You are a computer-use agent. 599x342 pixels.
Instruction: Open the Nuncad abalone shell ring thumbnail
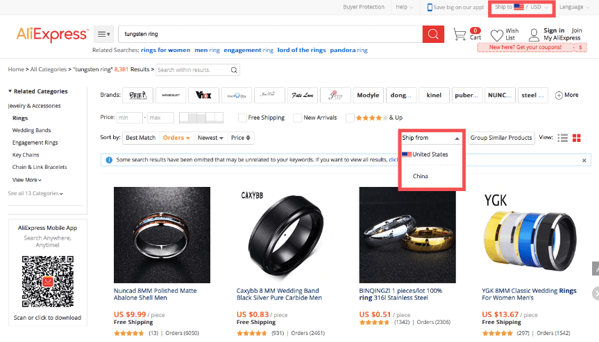pos(162,235)
